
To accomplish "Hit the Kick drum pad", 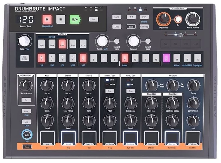I will click(x=48, y=138).
